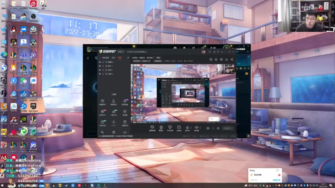Screen dimensions: 335x188
Task: Edit stream category with pencil icon
Action: [149, 61]
